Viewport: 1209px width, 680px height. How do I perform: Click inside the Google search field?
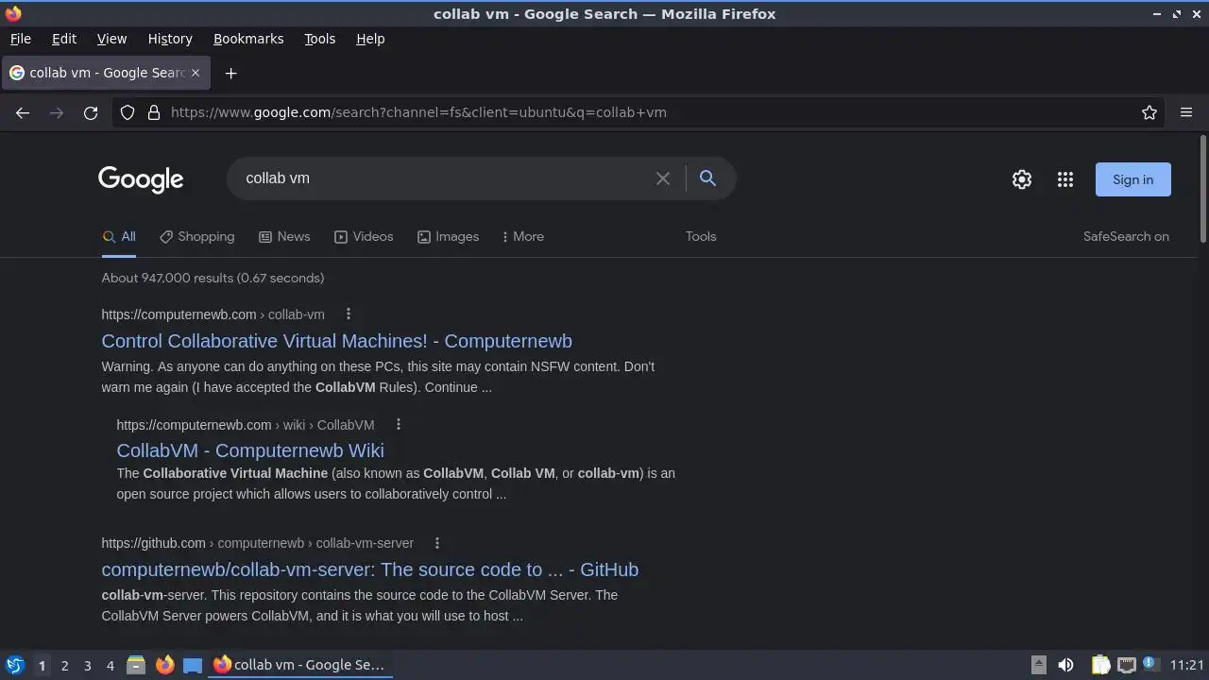pyautogui.click(x=444, y=178)
